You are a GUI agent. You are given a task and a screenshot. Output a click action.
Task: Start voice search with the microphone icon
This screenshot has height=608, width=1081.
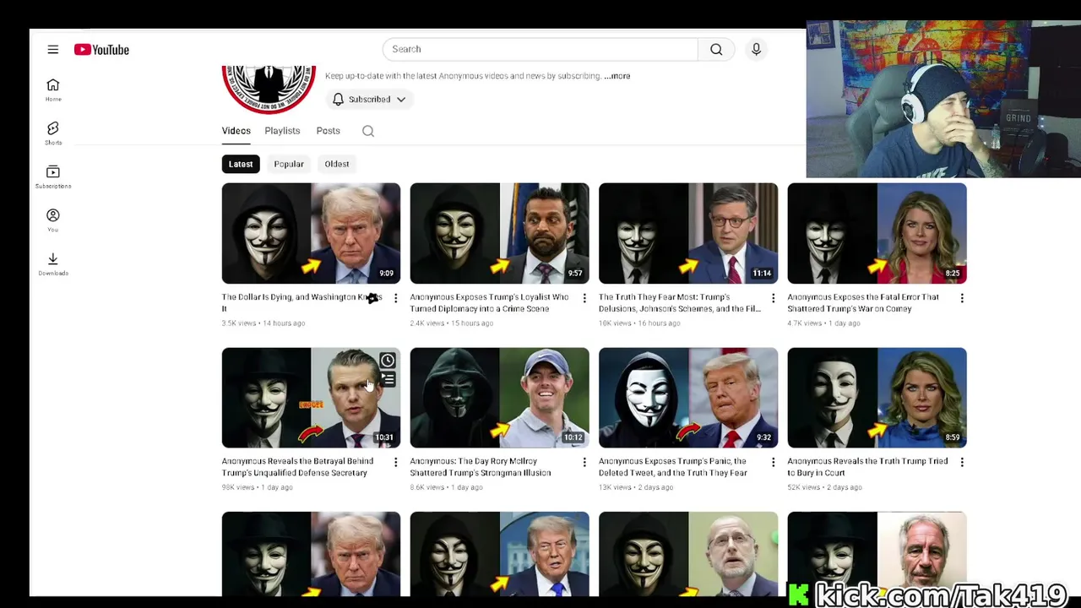756,49
